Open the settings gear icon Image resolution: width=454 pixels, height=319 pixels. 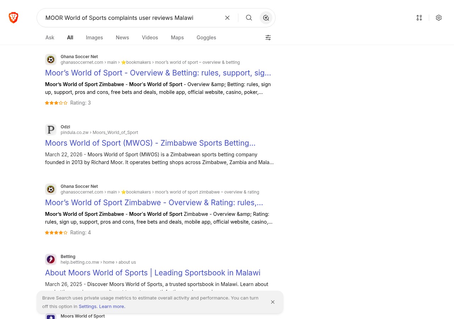[439, 18]
